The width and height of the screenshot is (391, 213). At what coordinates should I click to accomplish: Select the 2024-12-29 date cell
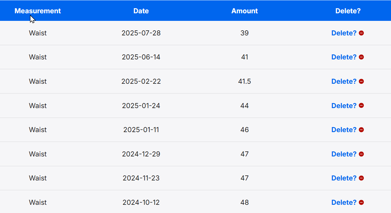click(141, 154)
